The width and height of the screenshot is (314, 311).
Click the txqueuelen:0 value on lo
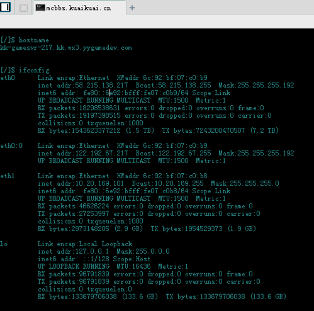(109, 289)
